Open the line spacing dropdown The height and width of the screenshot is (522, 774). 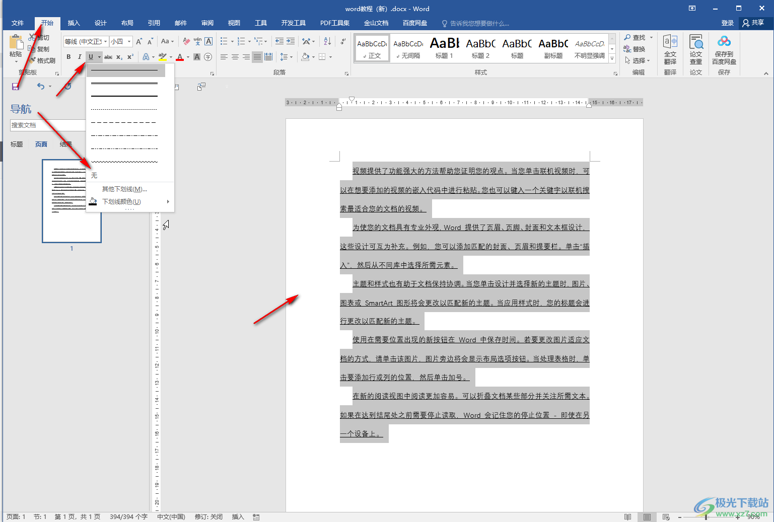286,57
